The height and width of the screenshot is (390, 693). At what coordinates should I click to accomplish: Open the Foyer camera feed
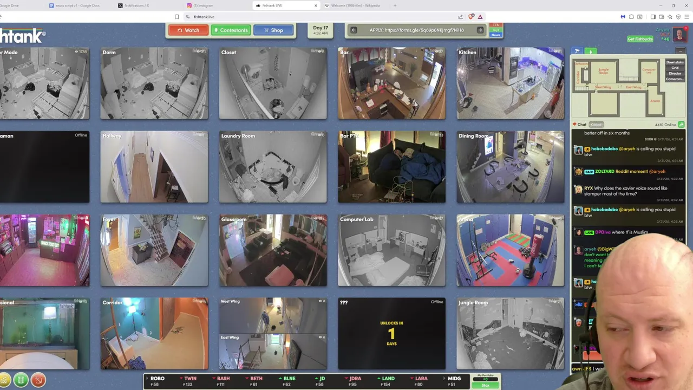154,250
